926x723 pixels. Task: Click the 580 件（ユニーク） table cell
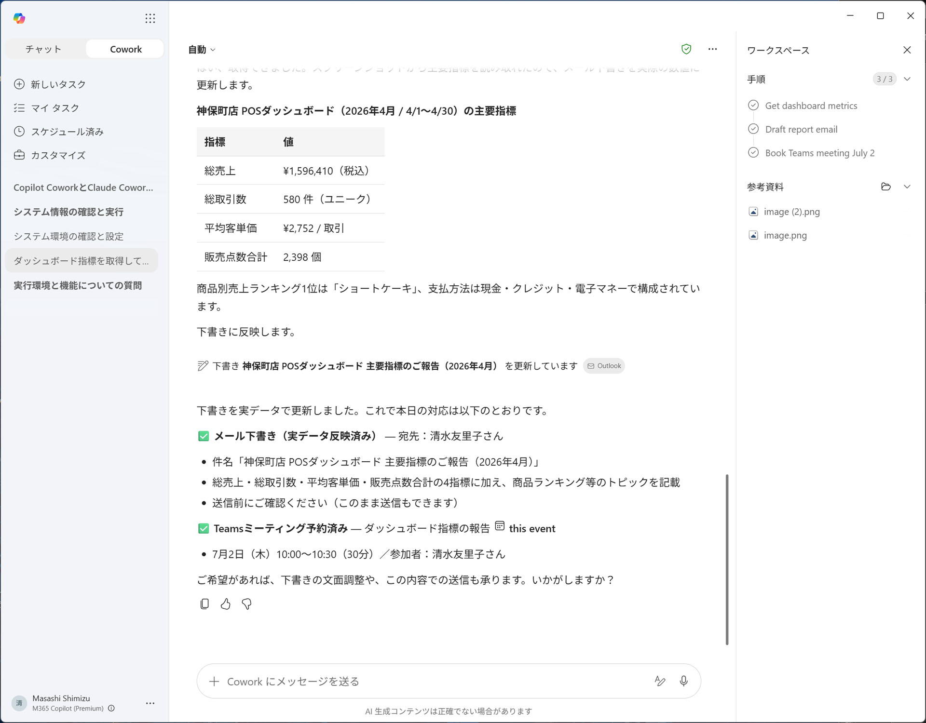pos(329,199)
